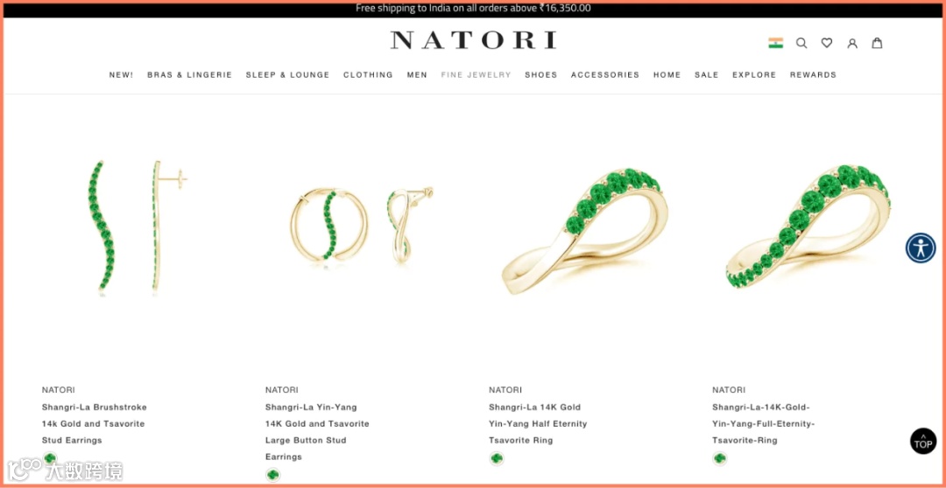Image resolution: width=946 pixels, height=488 pixels.
Task: Click the Full-Eternity Tsavorite Ring image
Action: coord(808,228)
